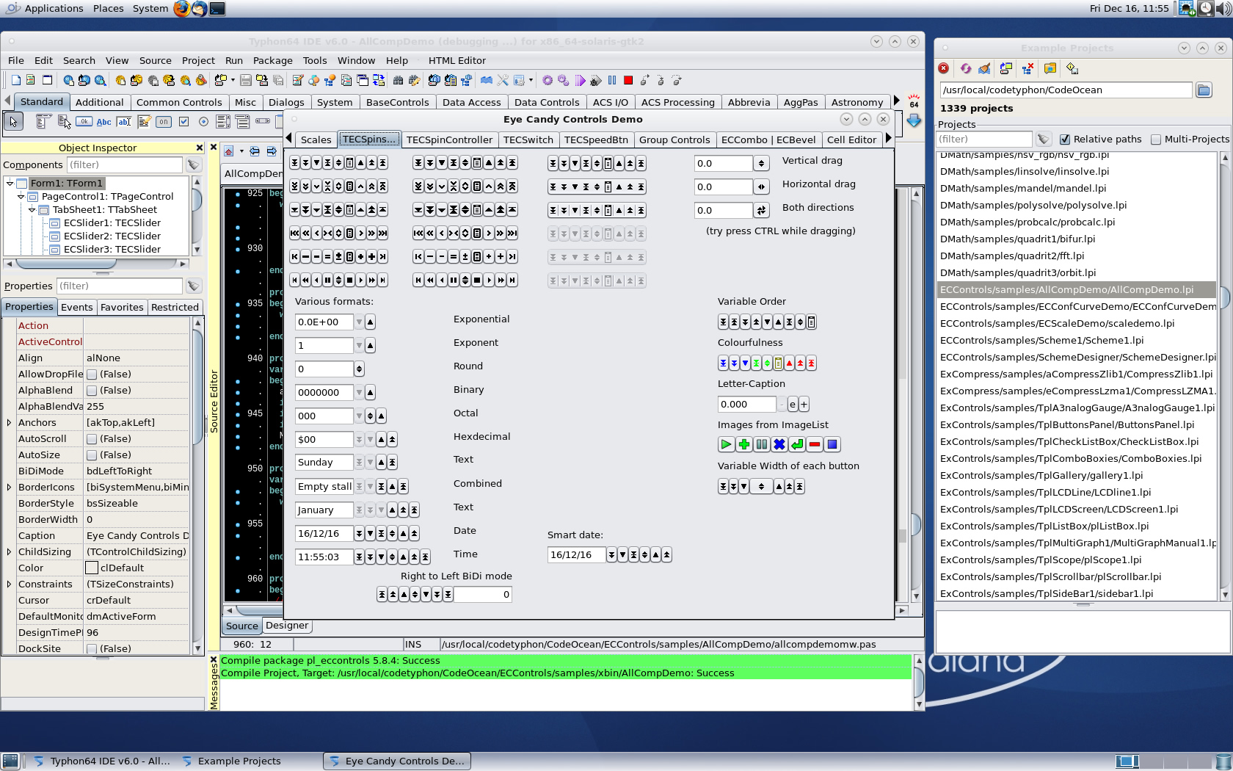Pick the TLabel 'Abc' component icon

click(104, 122)
